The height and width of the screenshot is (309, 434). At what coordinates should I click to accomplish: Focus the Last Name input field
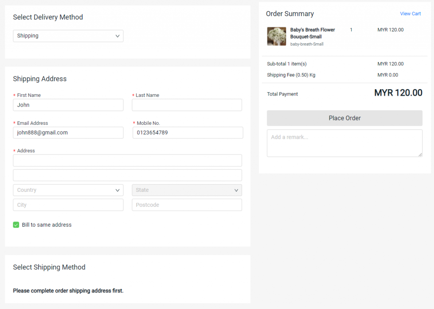[187, 105]
